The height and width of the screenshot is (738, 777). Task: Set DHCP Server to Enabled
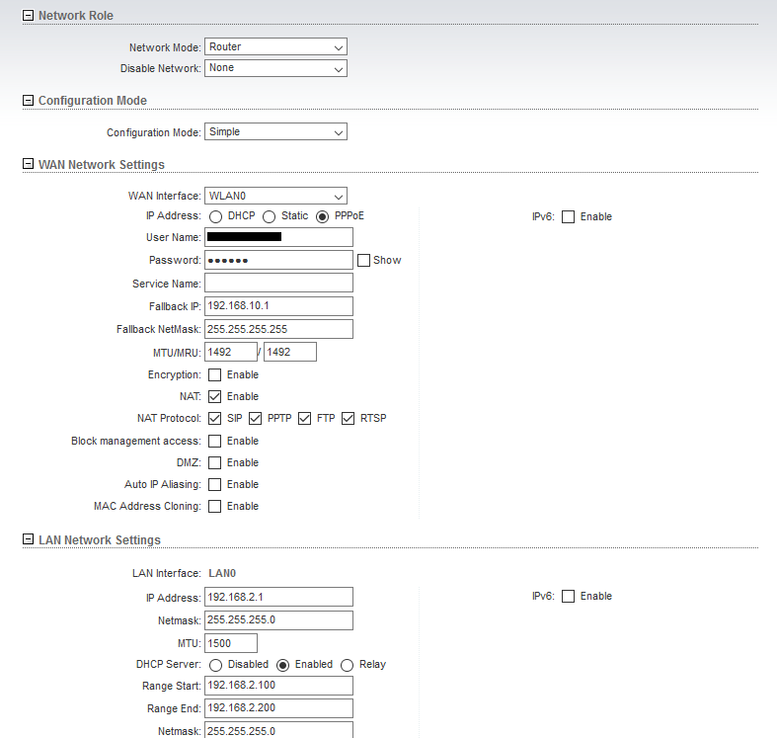pyautogui.click(x=283, y=665)
